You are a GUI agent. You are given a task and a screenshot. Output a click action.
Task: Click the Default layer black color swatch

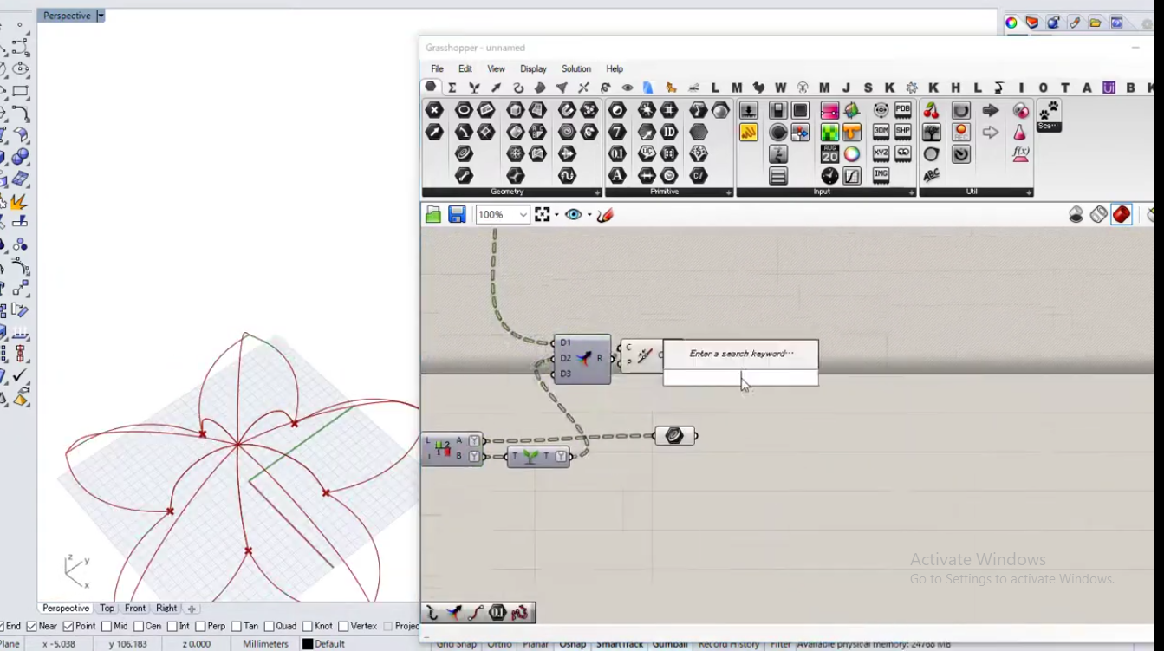coord(307,644)
